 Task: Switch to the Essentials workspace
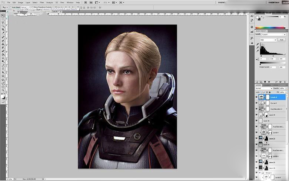tap(274, 3)
